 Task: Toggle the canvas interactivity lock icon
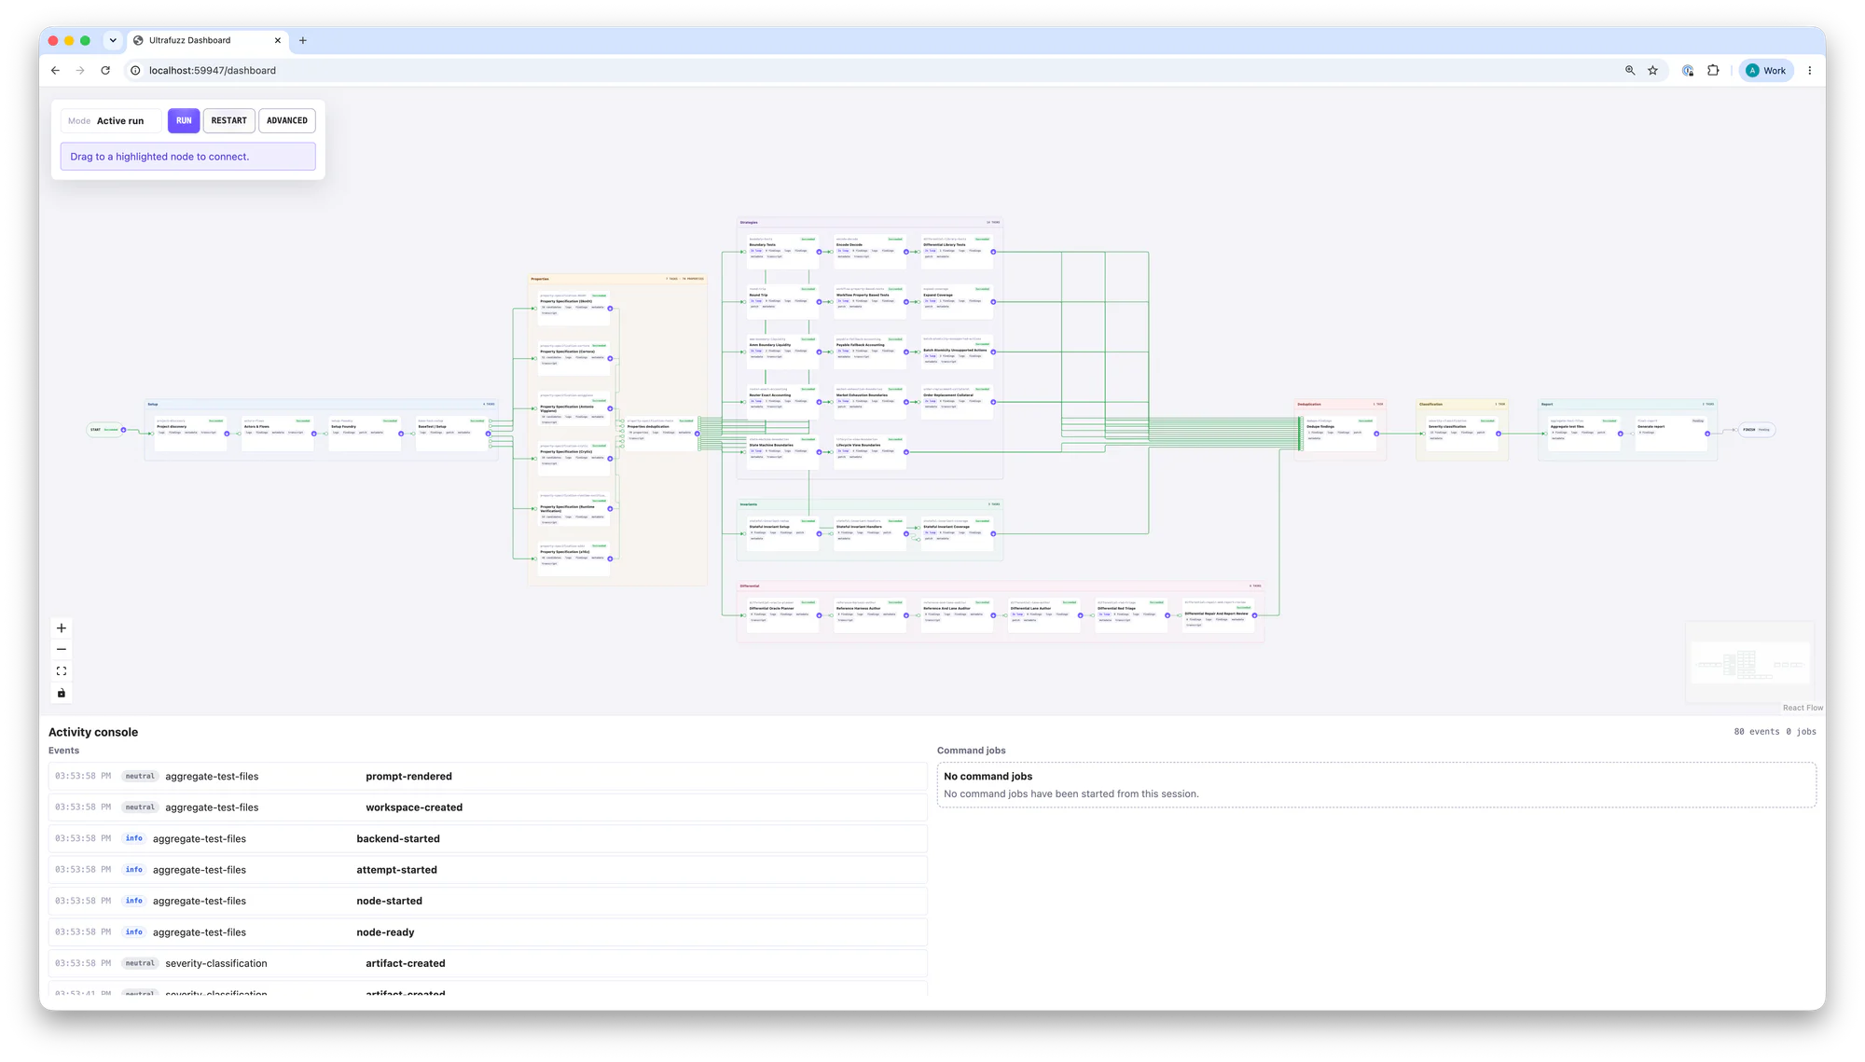(62, 693)
